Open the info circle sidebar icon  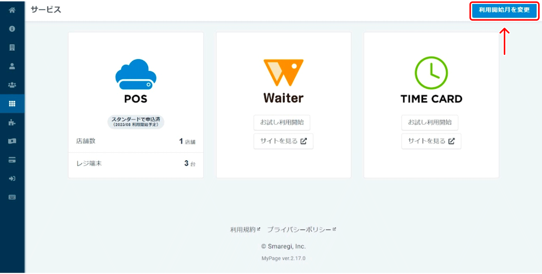click(12, 29)
